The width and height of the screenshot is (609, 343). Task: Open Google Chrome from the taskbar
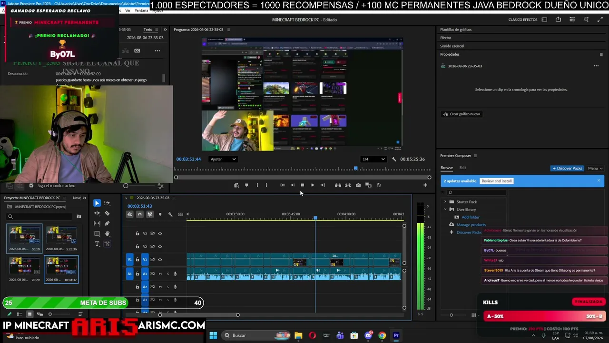point(382,335)
